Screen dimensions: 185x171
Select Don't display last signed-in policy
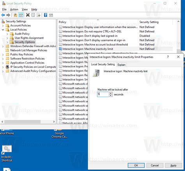click(90, 36)
